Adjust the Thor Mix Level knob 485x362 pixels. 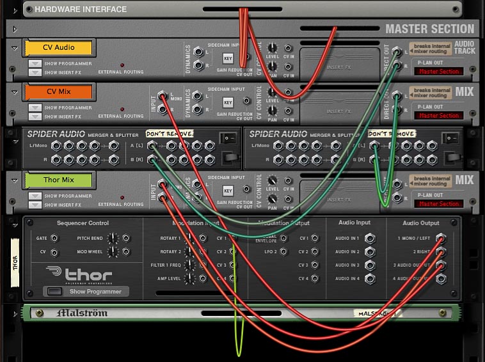pyautogui.click(x=272, y=180)
